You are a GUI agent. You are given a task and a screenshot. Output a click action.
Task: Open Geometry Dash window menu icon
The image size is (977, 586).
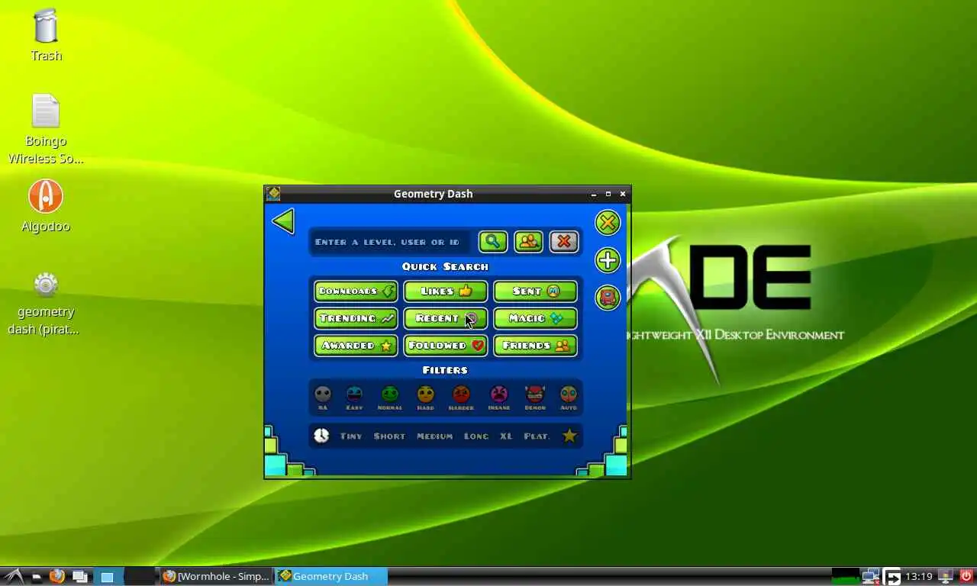coord(273,194)
